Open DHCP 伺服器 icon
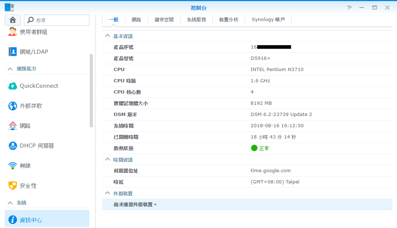The width and height of the screenshot is (397, 228). 12,146
